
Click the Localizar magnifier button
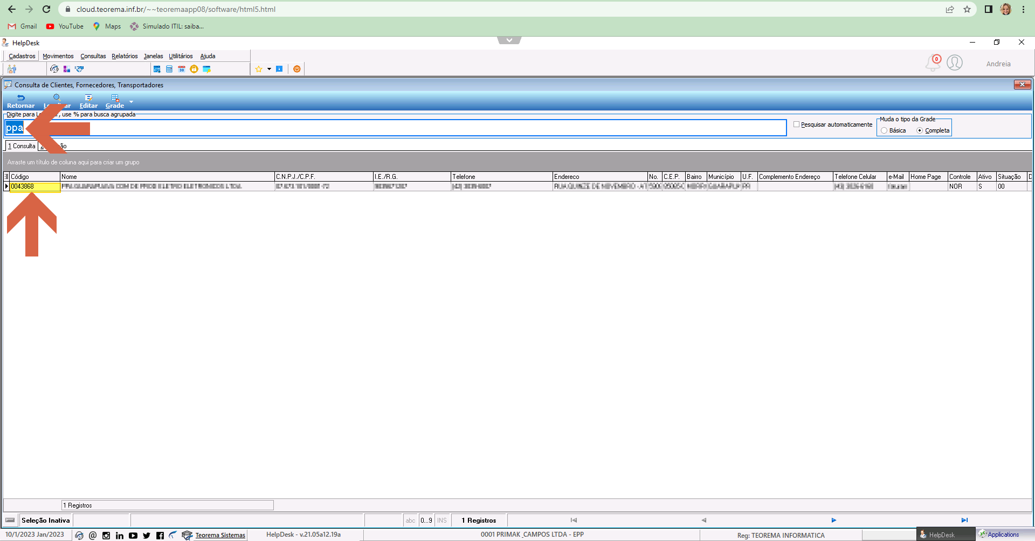pyautogui.click(x=57, y=101)
